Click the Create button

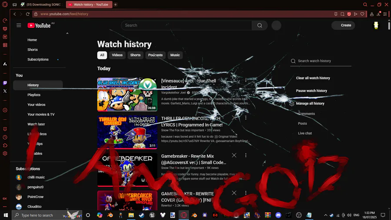point(343,25)
